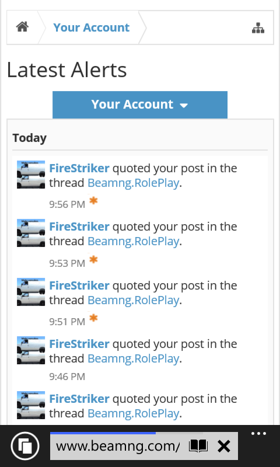Viewport: 280px width, 467px height.
Task: Click unread star next to 9:51 PM
Action: [93, 318]
